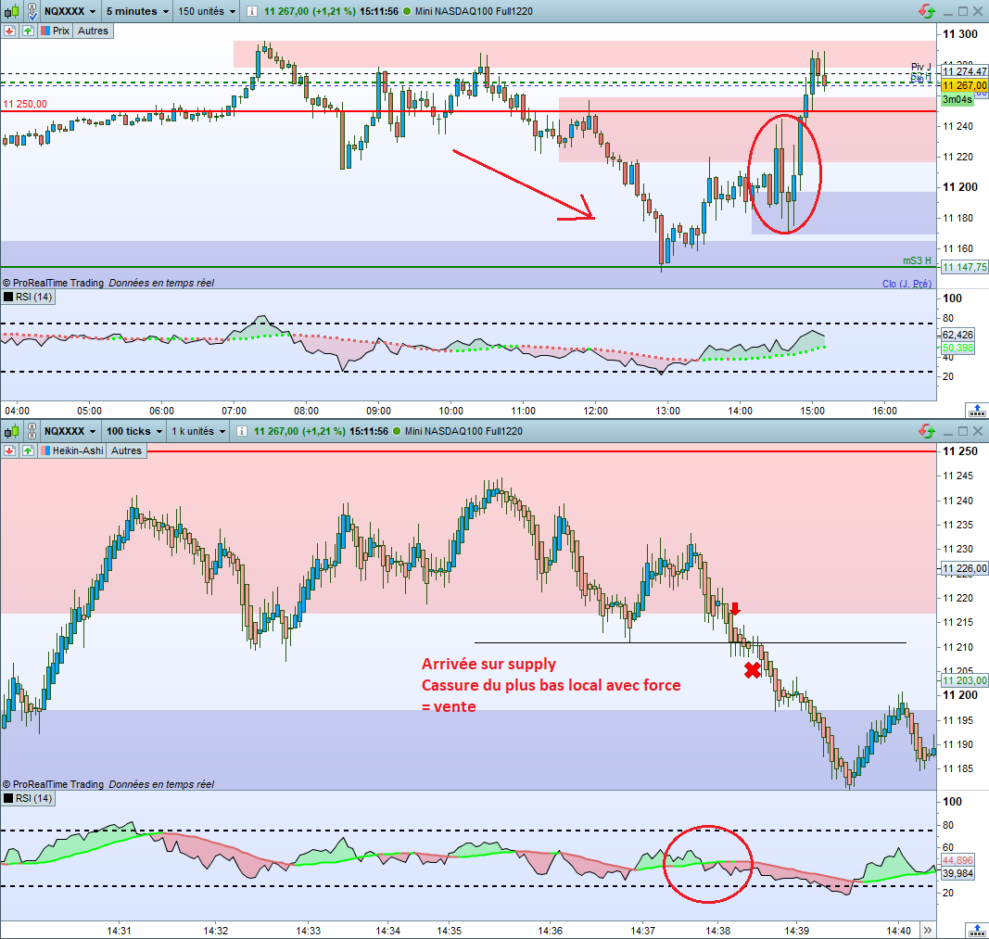Click the refresh arrows icon of the bottom chart
Viewport: 989px width, 939px height.
(927, 431)
